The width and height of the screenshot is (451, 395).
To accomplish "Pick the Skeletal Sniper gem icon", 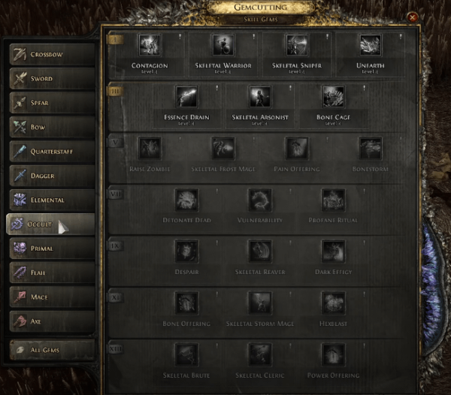I will [297, 45].
